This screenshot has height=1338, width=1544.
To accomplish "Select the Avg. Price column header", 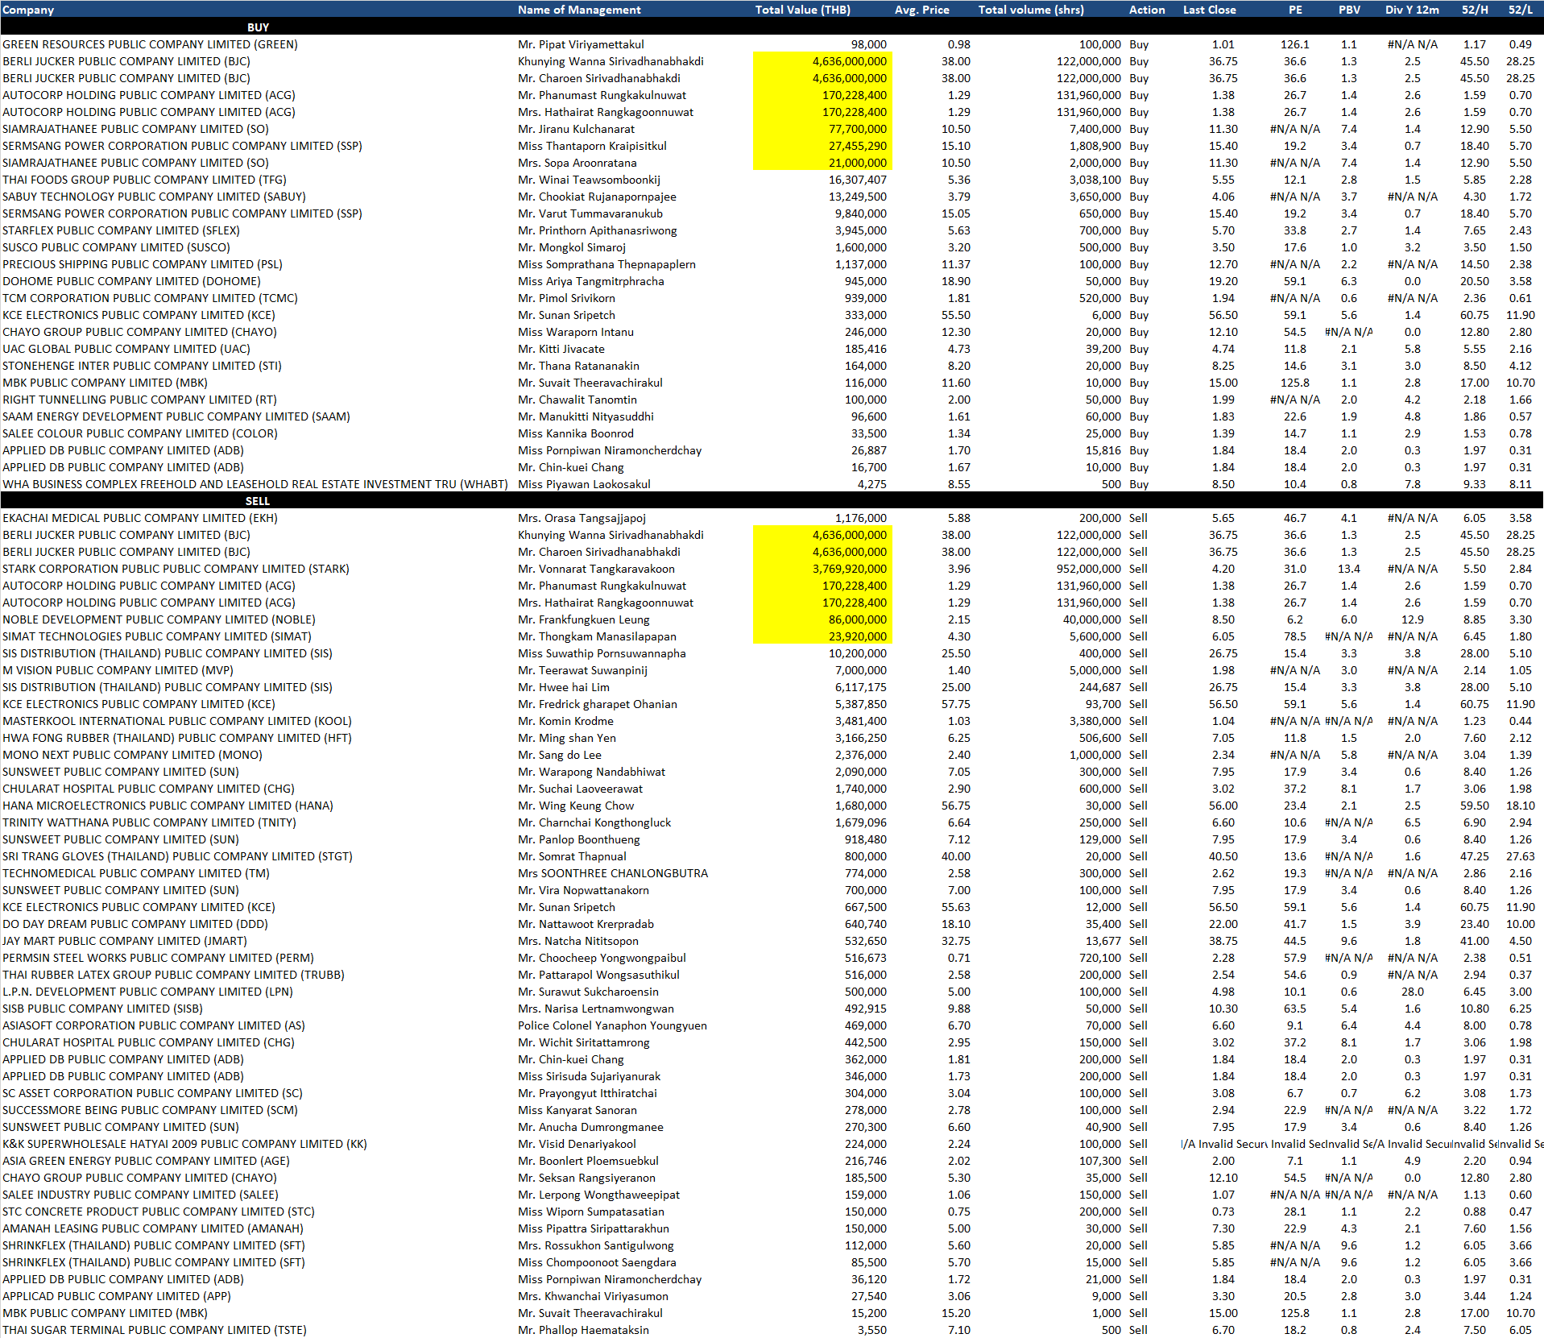I will [x=921, y=10].
